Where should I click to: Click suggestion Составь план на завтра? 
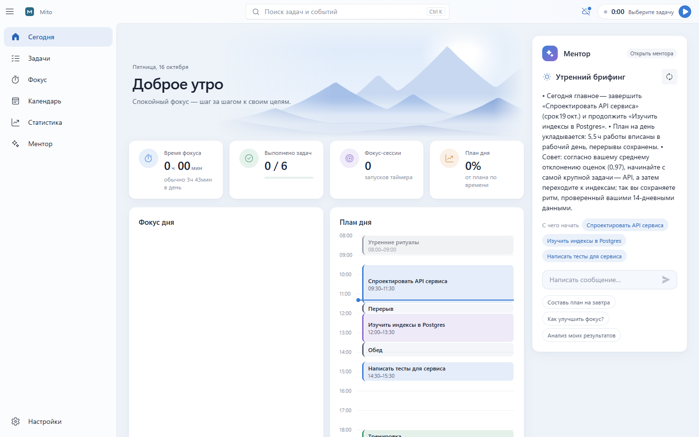tap(579, 303)
